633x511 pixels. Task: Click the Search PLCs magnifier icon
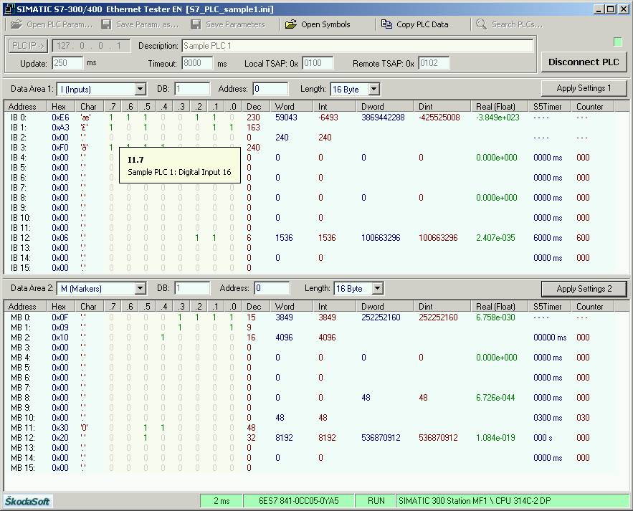pyautogui.click(x=481, y=24)
